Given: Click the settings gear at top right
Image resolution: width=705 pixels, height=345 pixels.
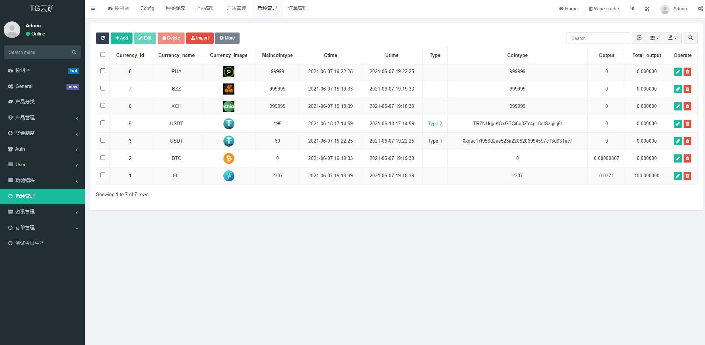Looking at the screenshot, I should 701,8.
